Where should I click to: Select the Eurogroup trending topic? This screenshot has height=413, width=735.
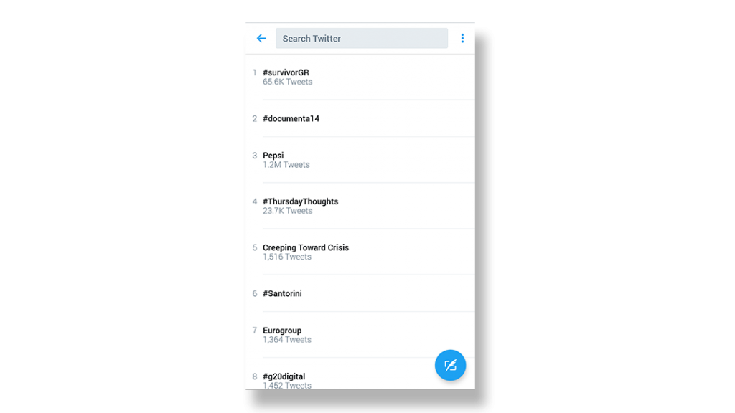pos(360,335)
